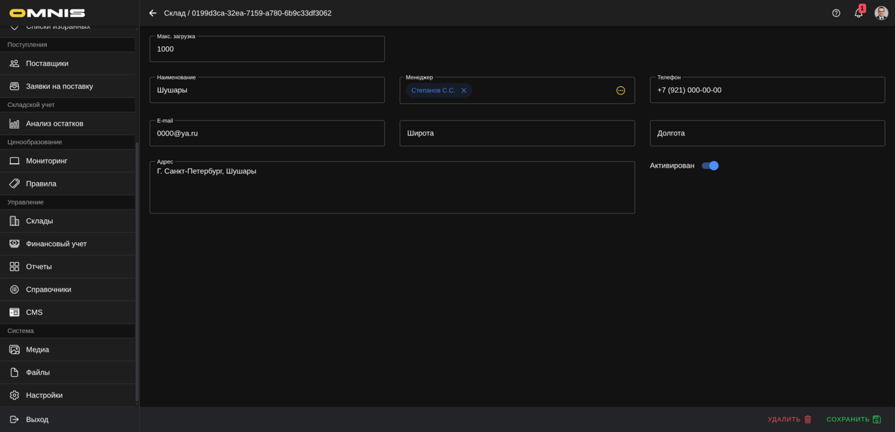Click the Правила tag icon

(x=14, y=184)
